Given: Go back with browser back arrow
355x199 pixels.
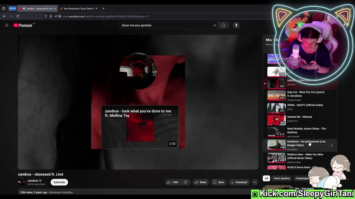Looking at the screenshot, I should [4, 16].
